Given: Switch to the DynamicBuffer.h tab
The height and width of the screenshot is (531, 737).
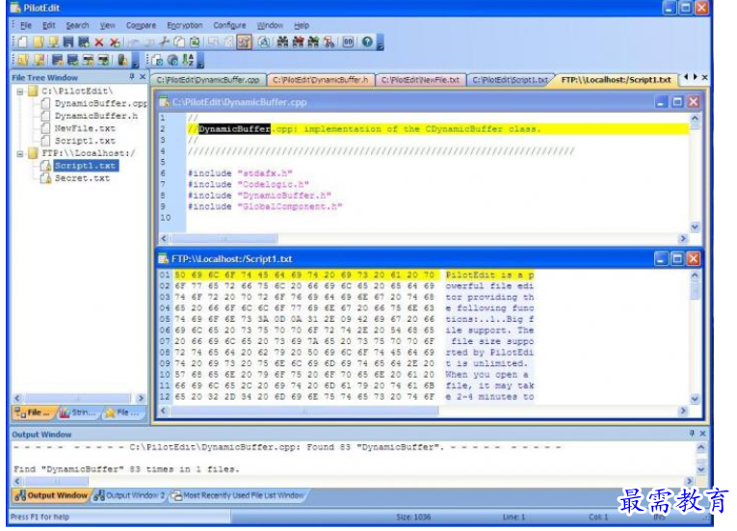Looking at the screenshot, I should point(321,80).
